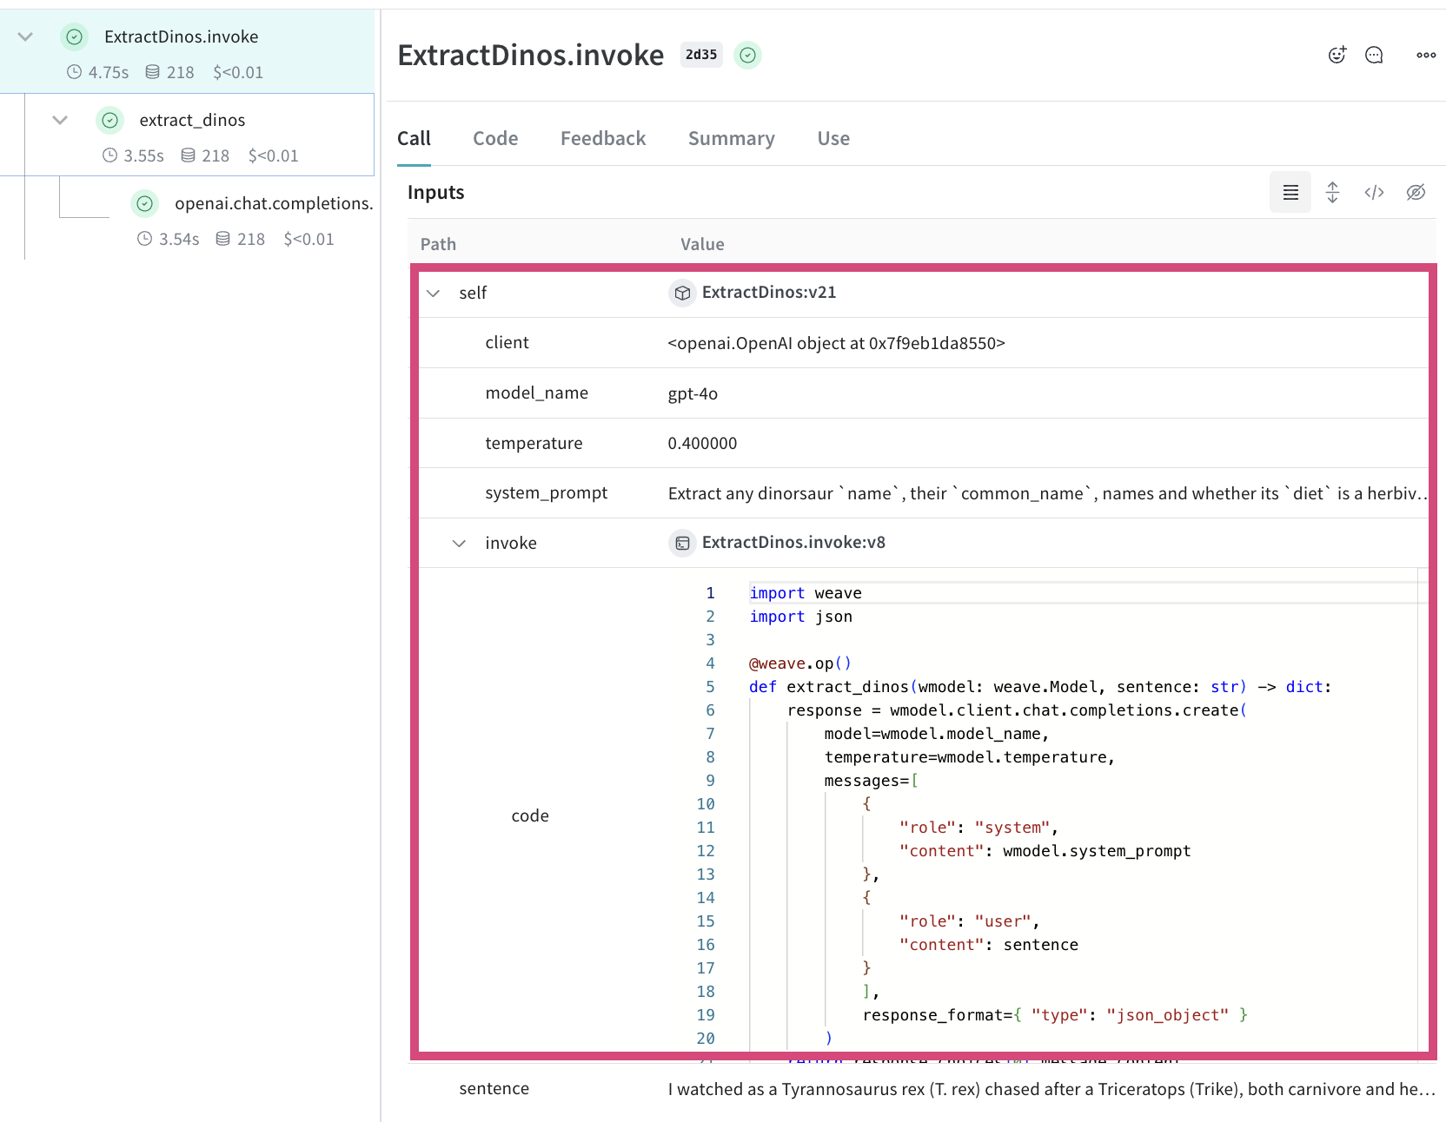Select the list view icon in Inputs
This screenshot has height=1122, width=1446.
(x=1290, y=192)
